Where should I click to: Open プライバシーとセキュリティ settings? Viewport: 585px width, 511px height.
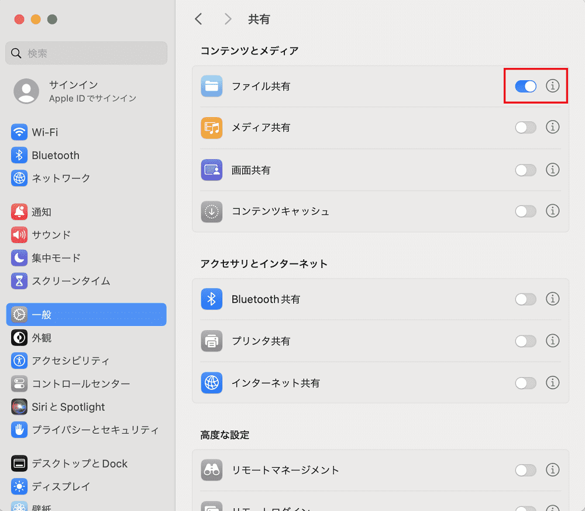[x=86, y=430]
